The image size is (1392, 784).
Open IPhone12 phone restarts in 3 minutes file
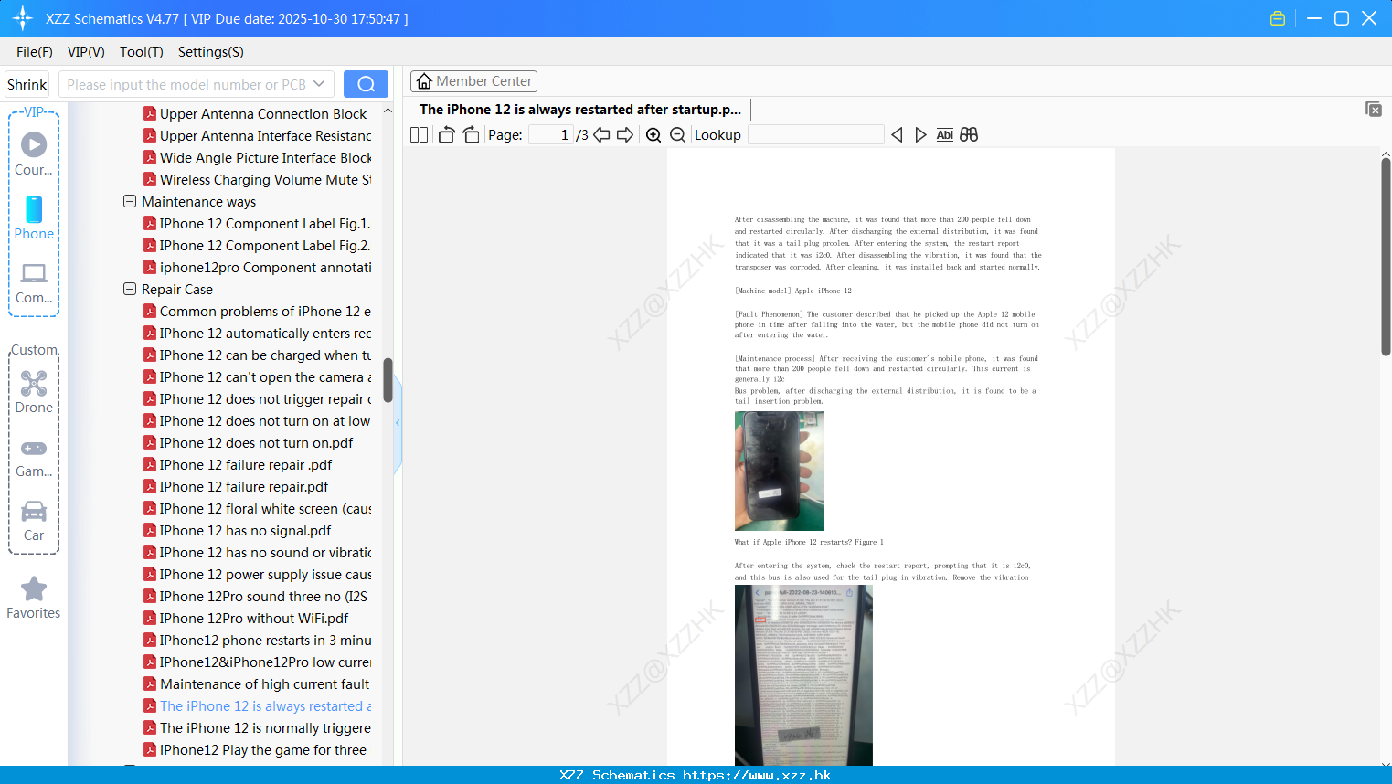point(258,640)
